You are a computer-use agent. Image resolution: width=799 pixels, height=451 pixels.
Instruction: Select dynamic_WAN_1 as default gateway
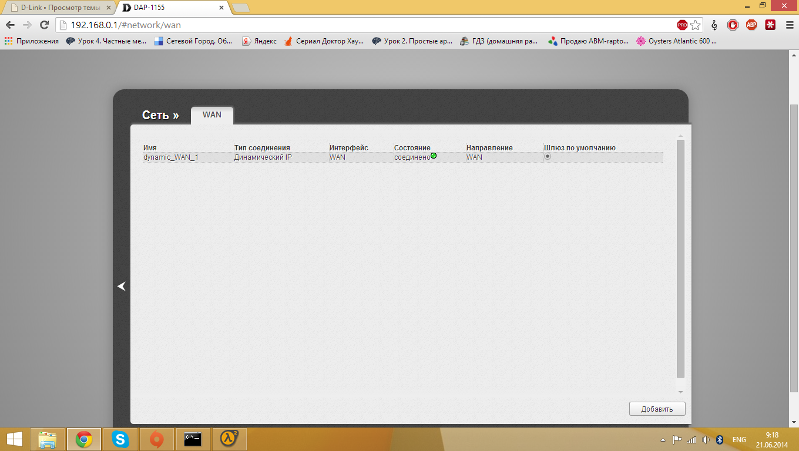[548, 157]
